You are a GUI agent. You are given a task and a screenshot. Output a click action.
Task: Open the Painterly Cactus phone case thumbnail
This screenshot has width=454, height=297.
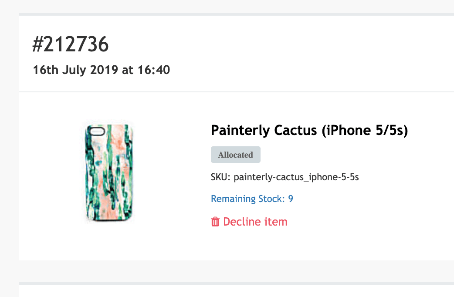click(x=109, y=173)
